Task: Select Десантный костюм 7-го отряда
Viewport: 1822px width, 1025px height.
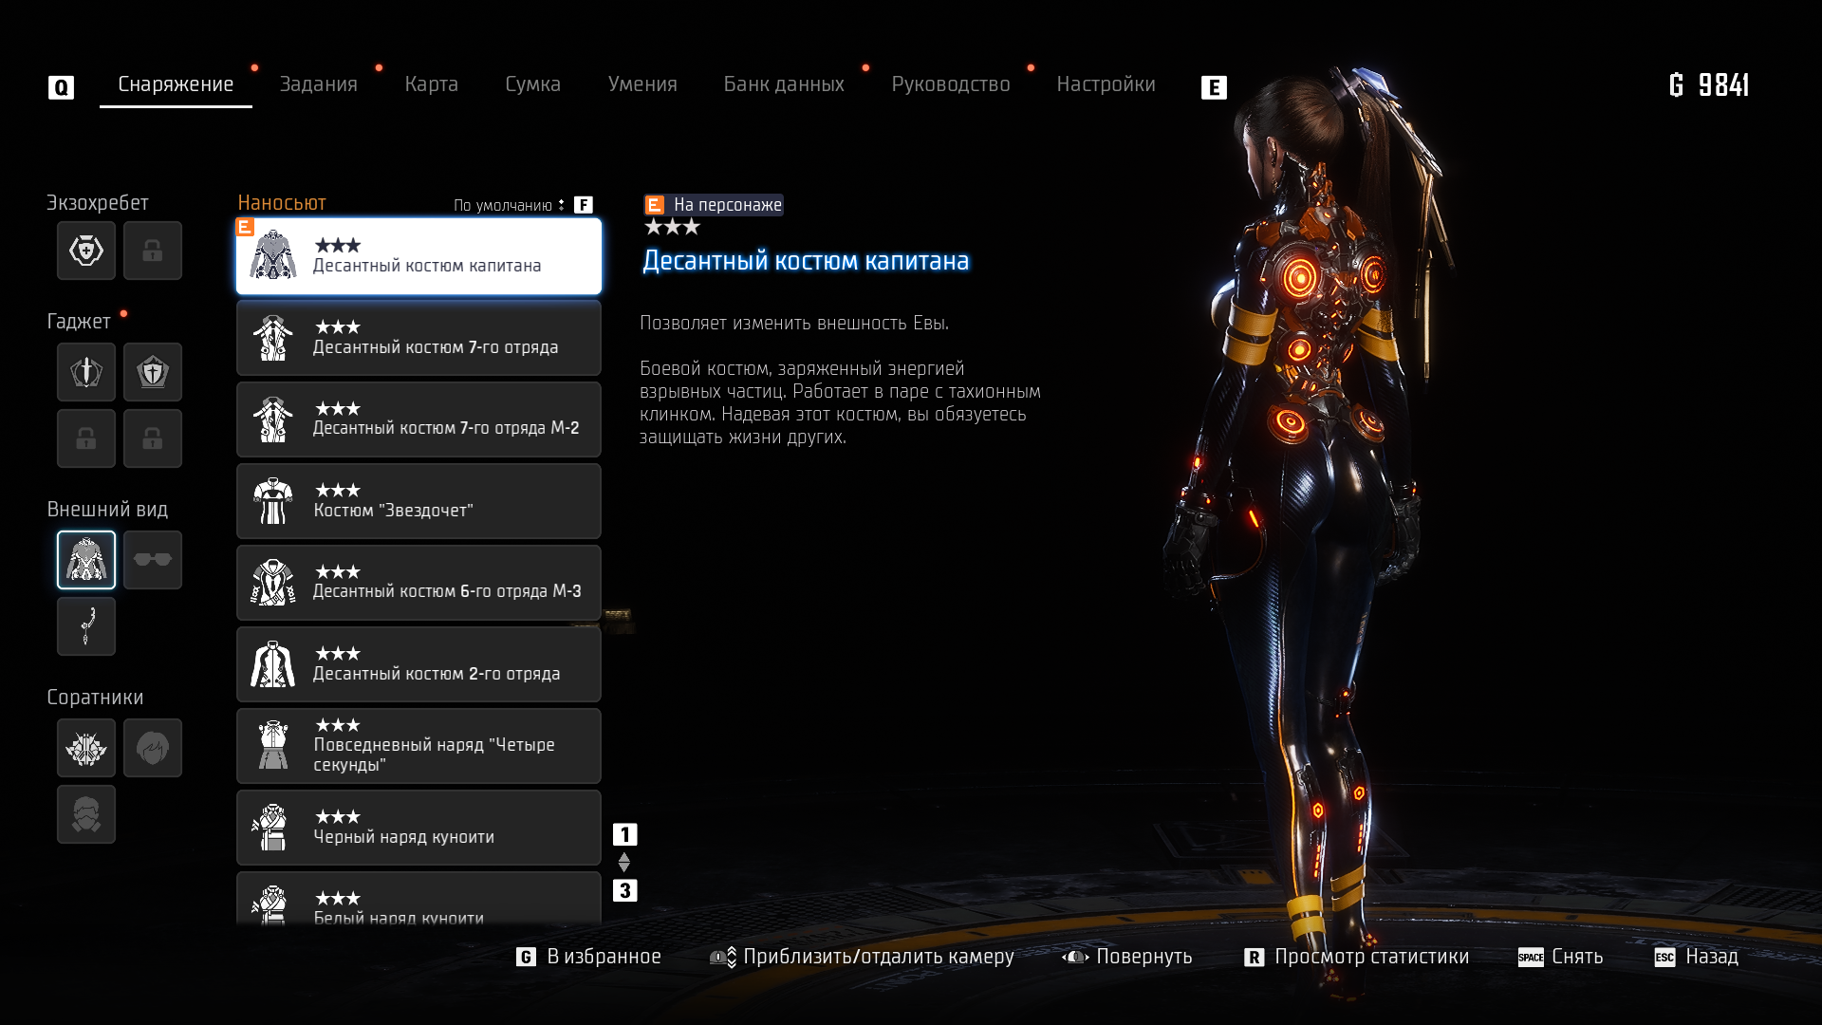Action: (x=418, y=338)
